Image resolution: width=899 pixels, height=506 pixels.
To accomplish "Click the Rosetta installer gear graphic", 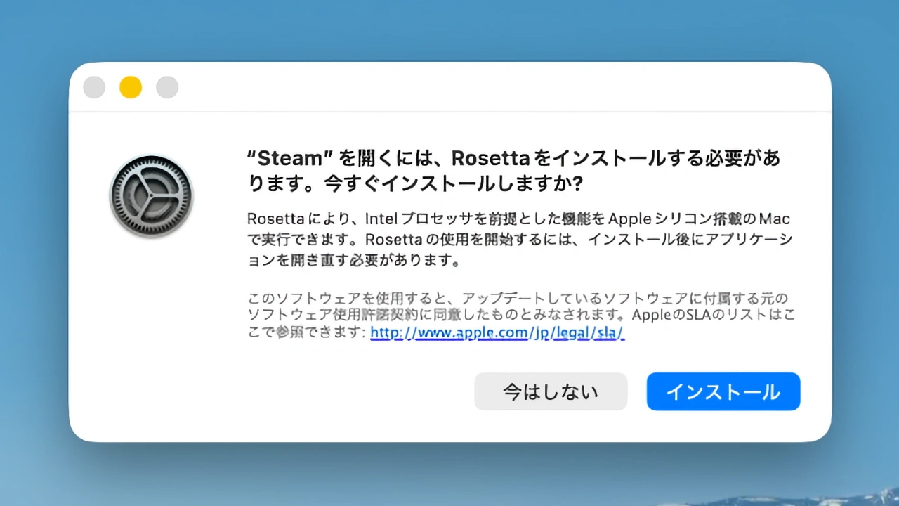I will click(x=151, y=195).
